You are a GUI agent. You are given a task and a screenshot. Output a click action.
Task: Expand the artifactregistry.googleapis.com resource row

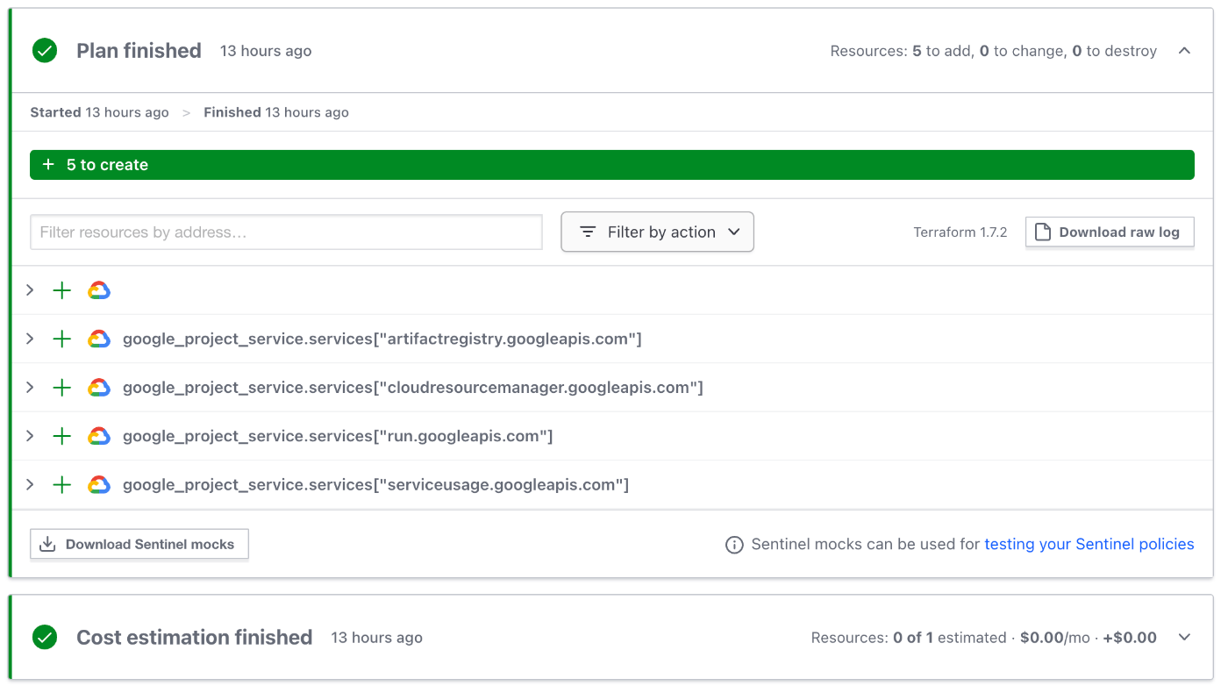coord(30,339)
